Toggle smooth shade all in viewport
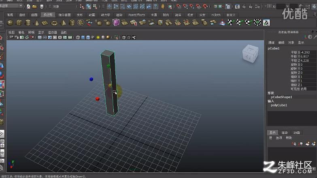Image resolution: width=317 pixels, height=178 pixels. 83,37
